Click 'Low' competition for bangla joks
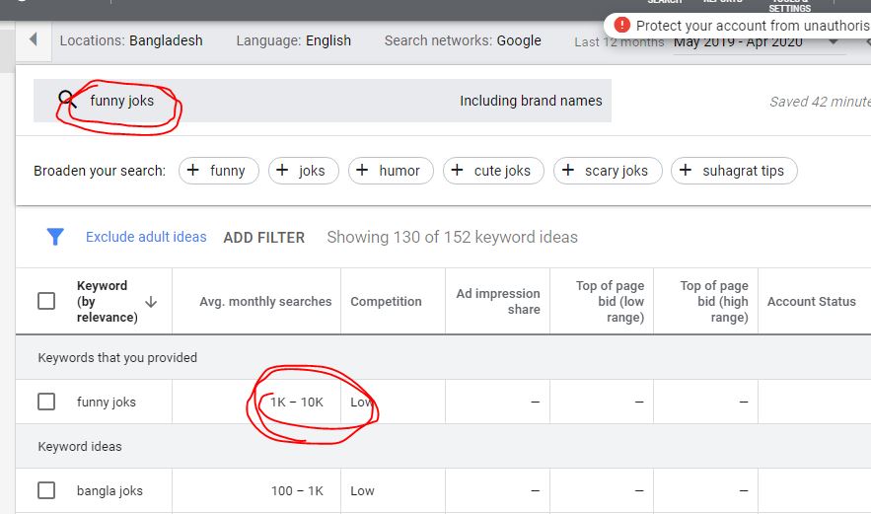871x514 pixels. click(x=362, y=490)
